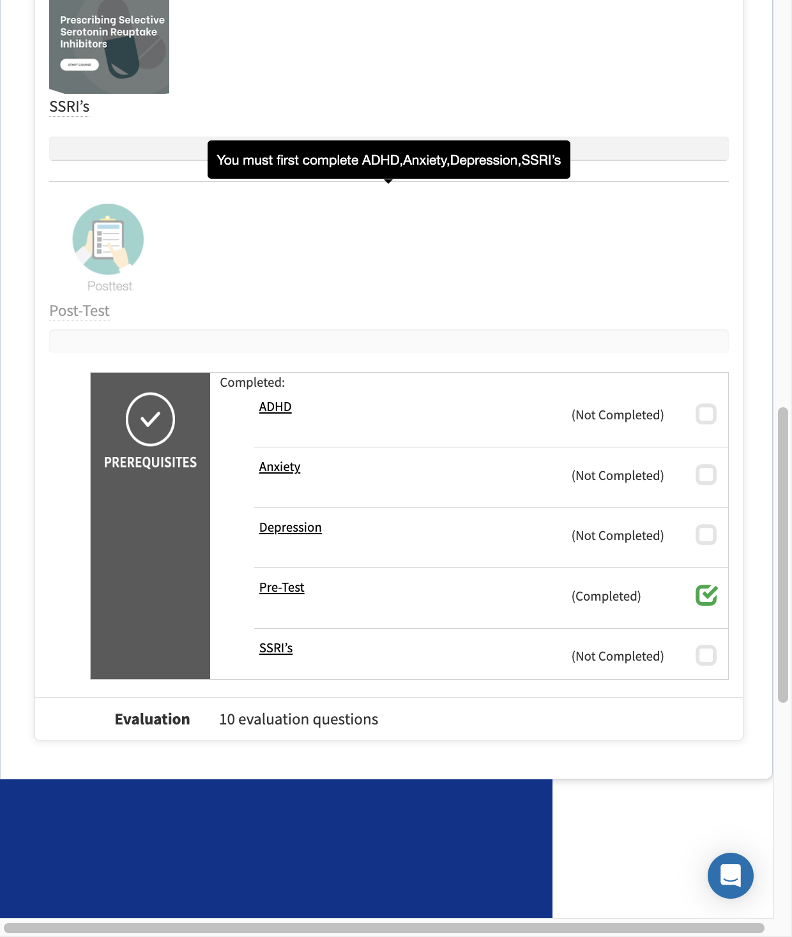This screenshot has height=937, width=792.
Task: Click the 'You must first complete' tooltip
Action: [389, 160]
